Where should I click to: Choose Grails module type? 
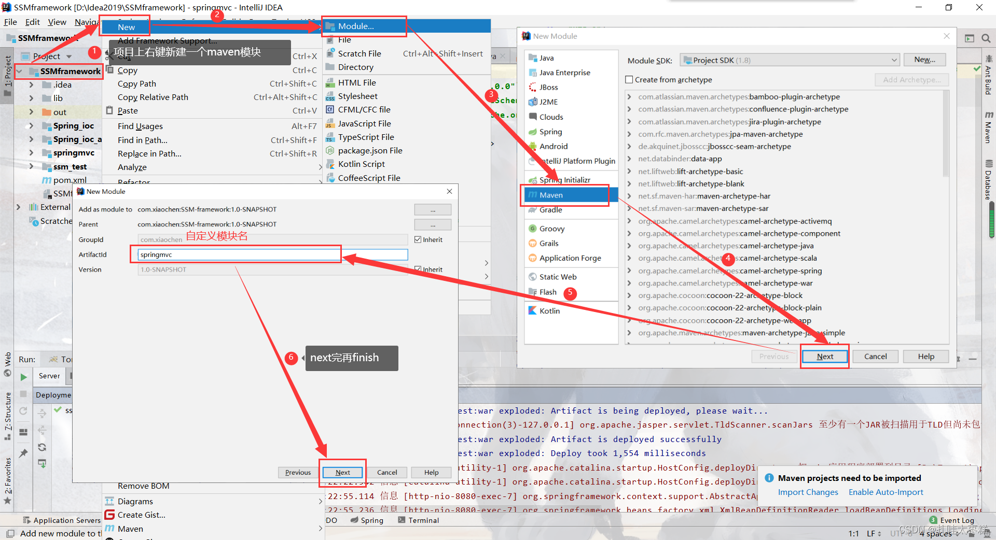549,244
